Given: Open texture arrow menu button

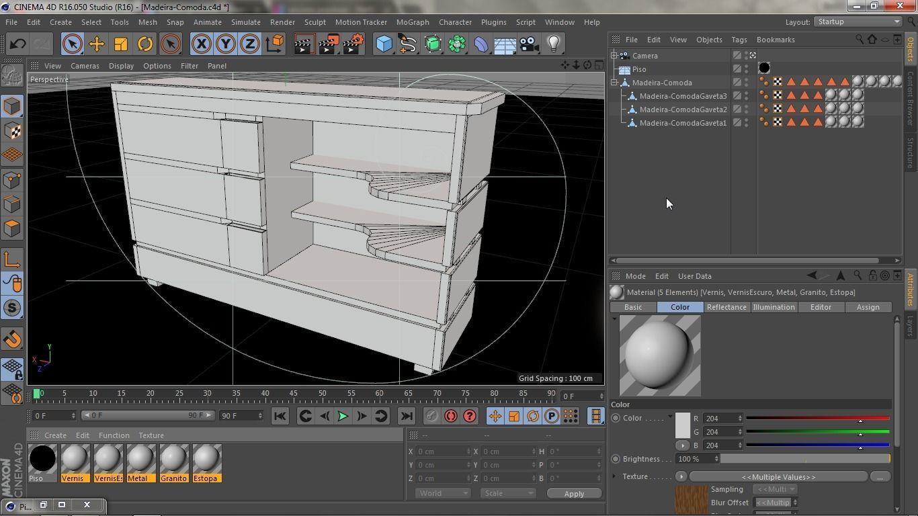Looking at the screenshot, I should point(681,476).
